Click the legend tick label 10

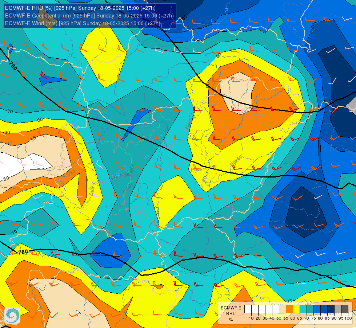point(251,318)
